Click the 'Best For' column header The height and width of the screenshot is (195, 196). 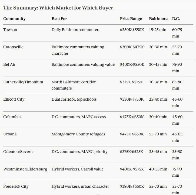click(59, 19)
